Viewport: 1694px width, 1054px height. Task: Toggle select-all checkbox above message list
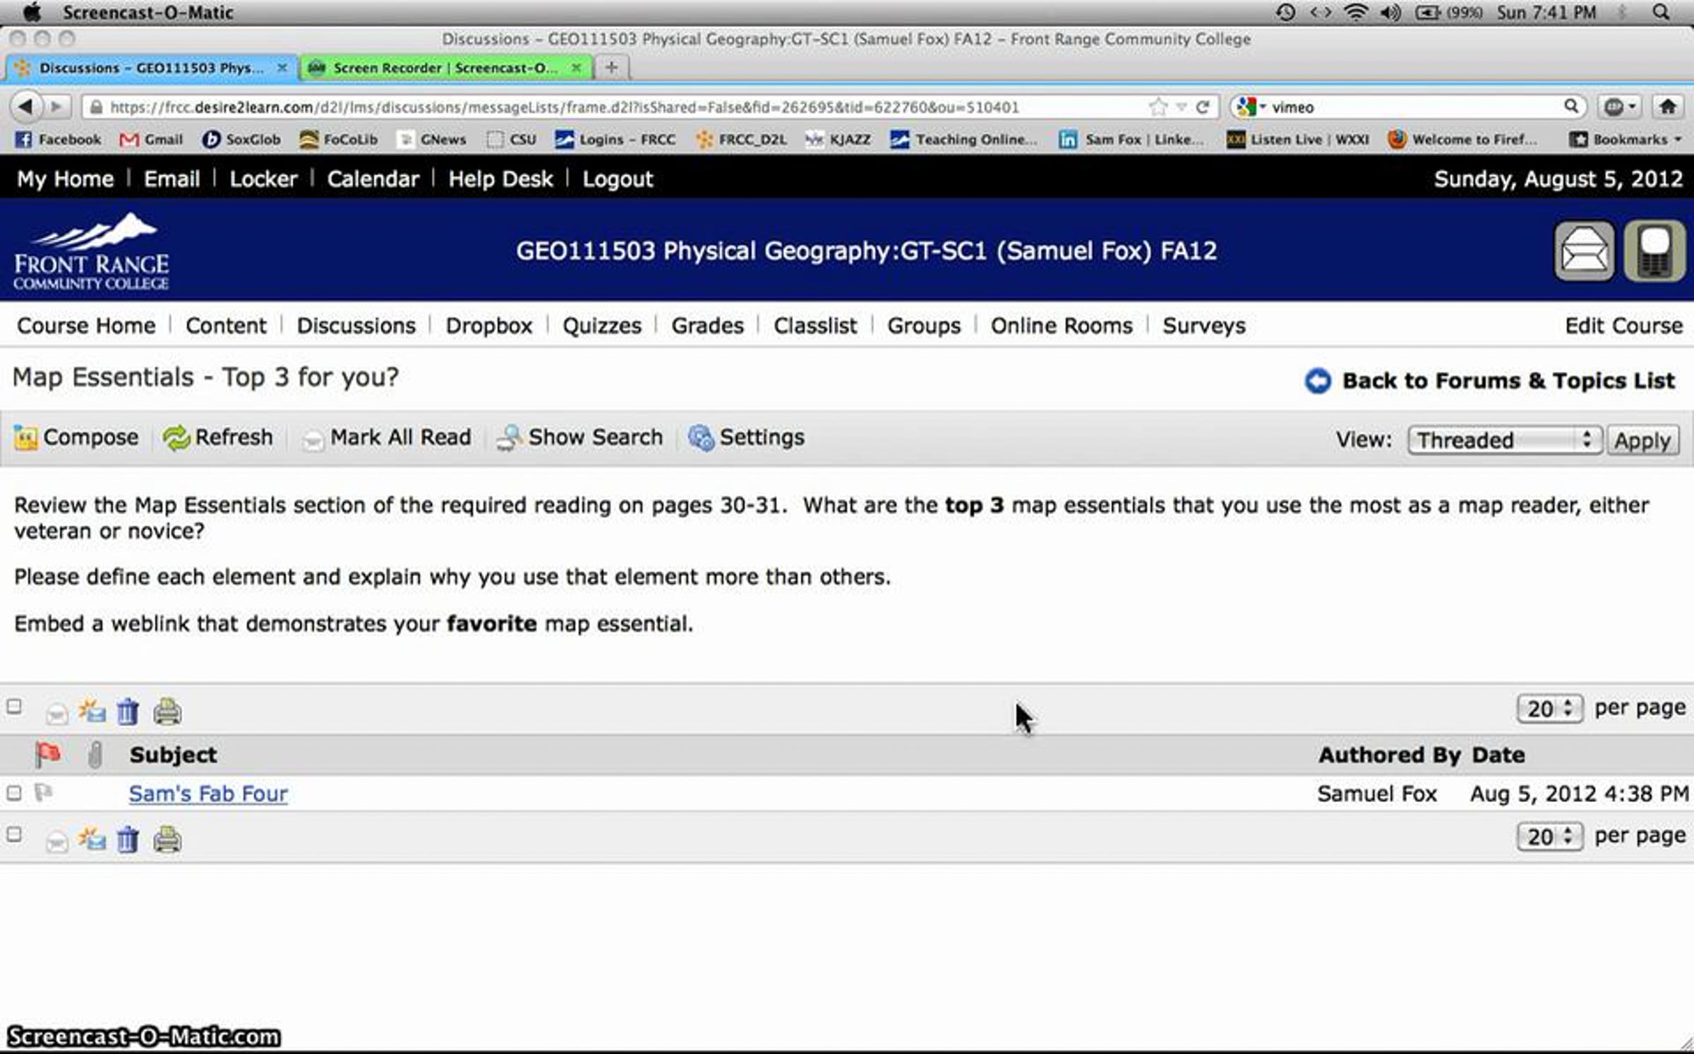pyautogui.click(x=14, y=707)
